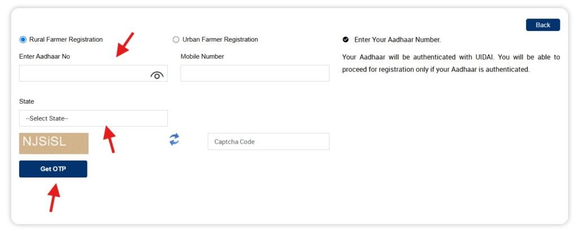Image resolution: width=578 pixels, height=231 pixels.
Task: Click the red arrow above the Aadhaar field
Action: (x=125, y=44)
